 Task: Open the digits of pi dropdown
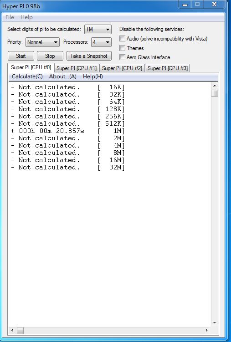[98, 30]
